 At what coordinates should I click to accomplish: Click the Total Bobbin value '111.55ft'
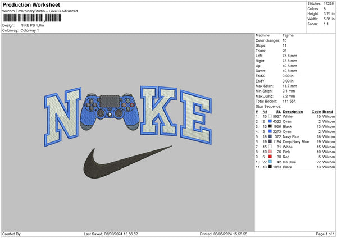pyautogui.click(x=289, y=101)
